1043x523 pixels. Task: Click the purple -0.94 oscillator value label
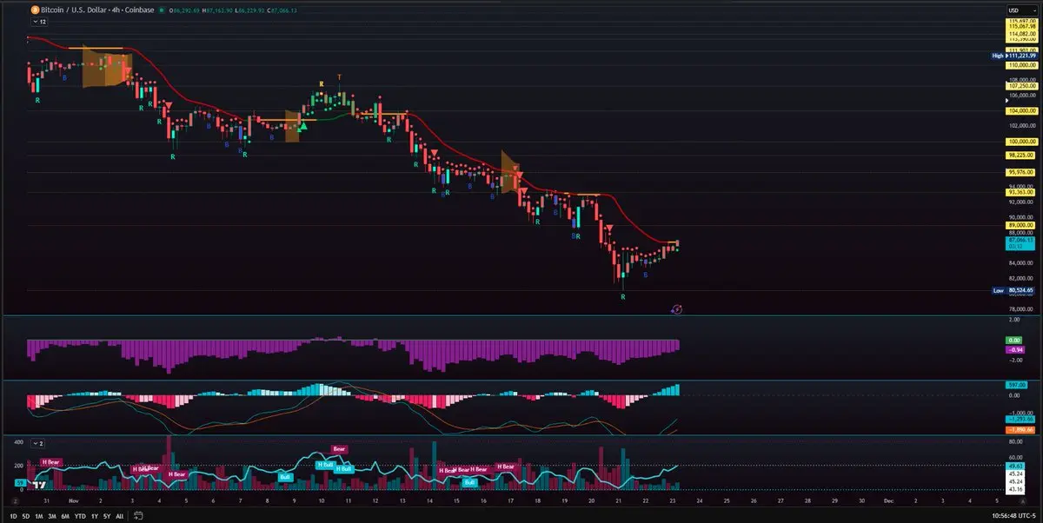(1014, 349)
